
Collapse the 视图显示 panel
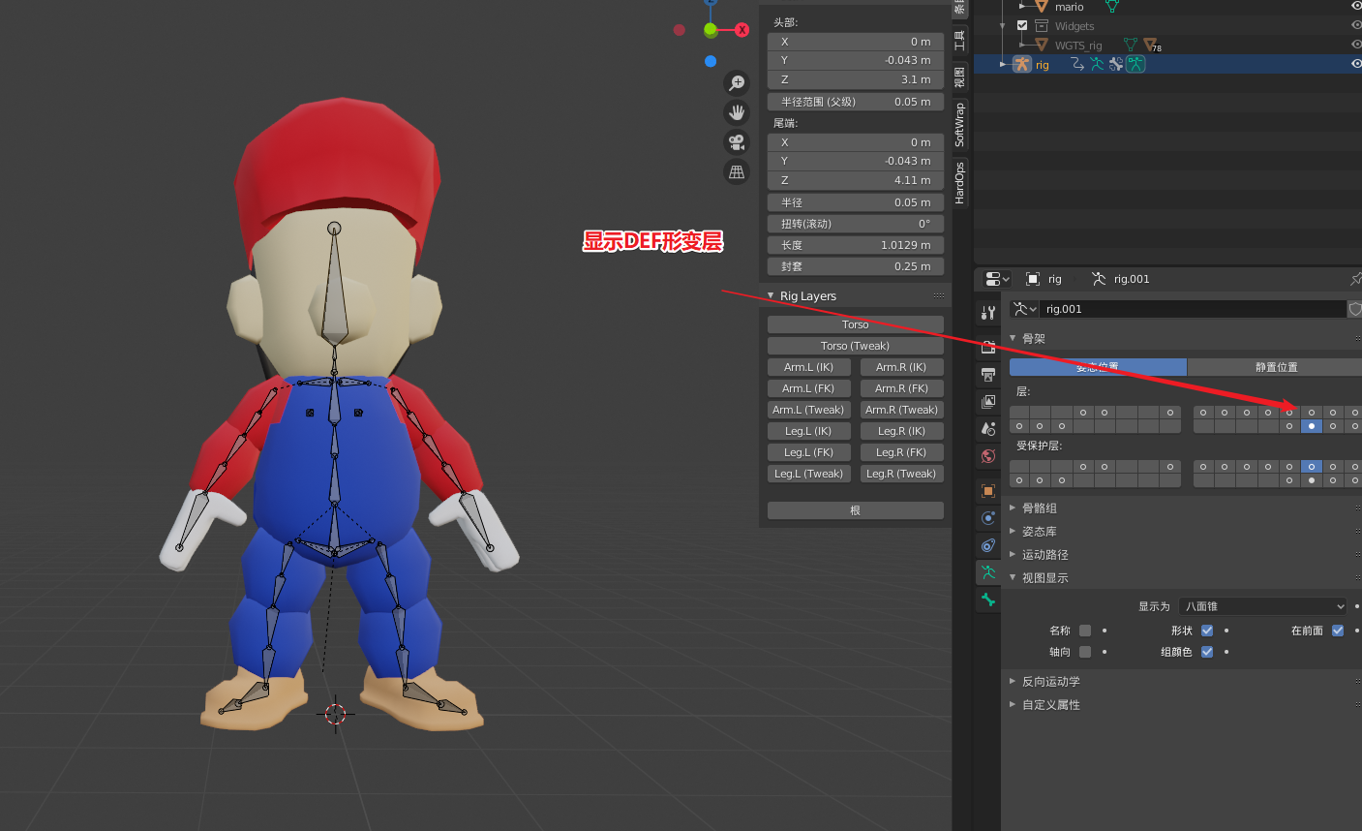point(1013,577)
